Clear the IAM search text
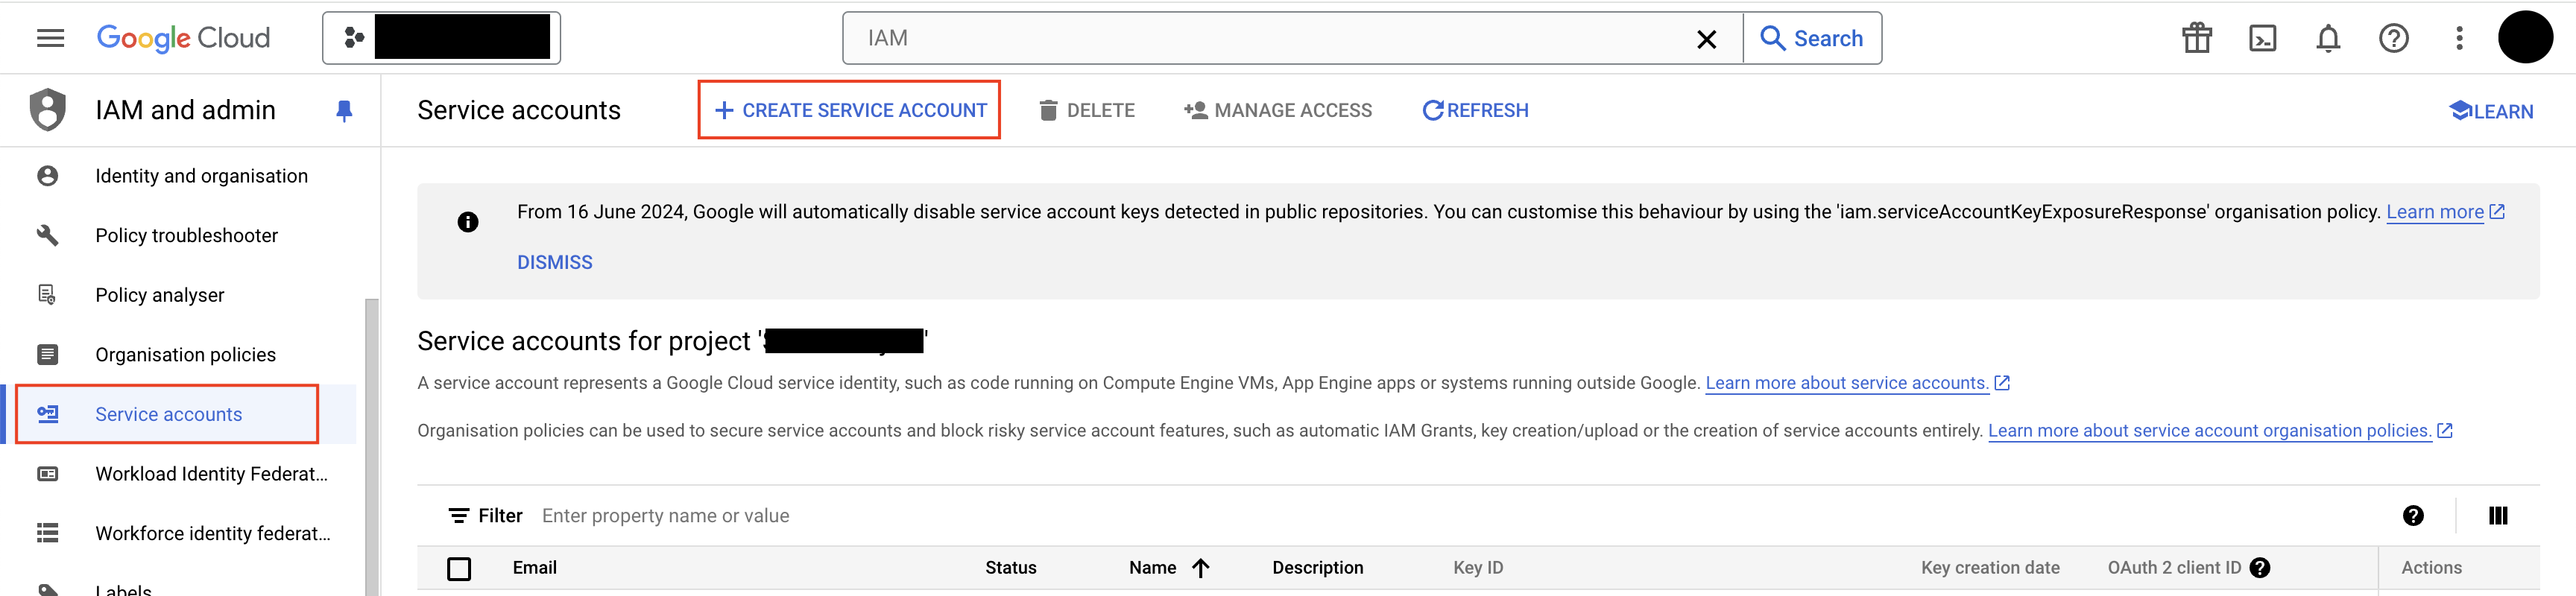 point(1706,39)
